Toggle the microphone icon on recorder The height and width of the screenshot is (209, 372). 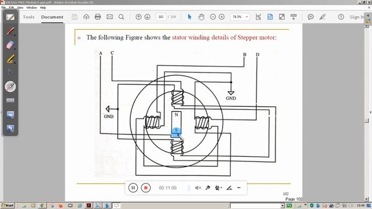(208, 188)
